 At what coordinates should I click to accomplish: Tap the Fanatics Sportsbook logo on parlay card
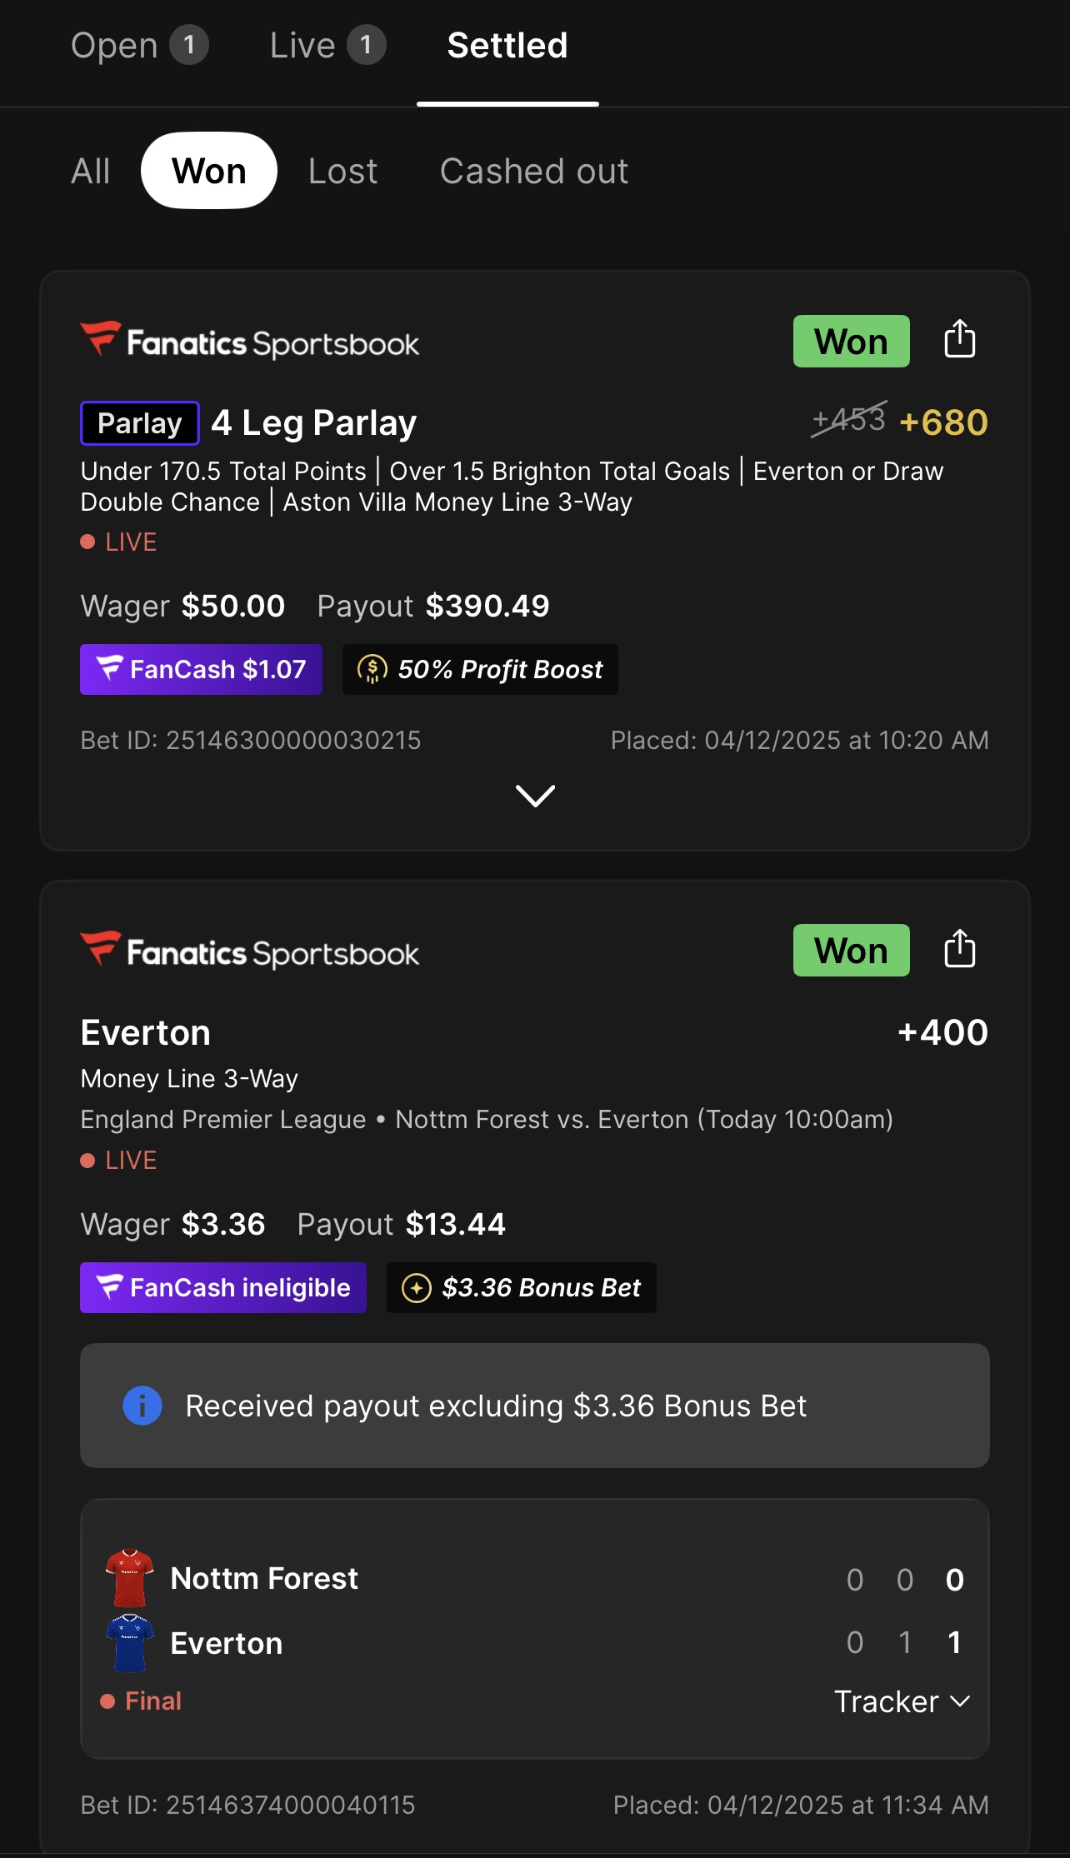click(250, 342)
